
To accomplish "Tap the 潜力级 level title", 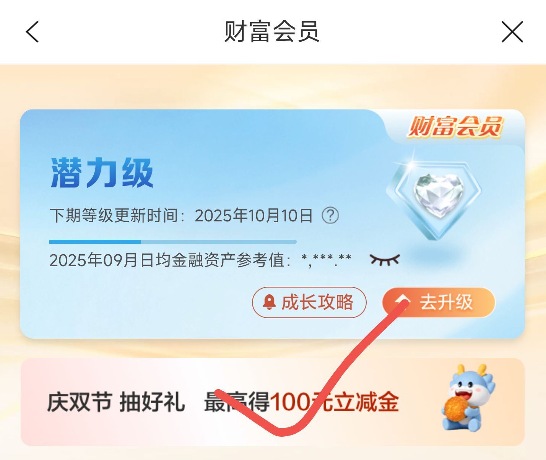I will pyautogui.click(x=102, y=173).
